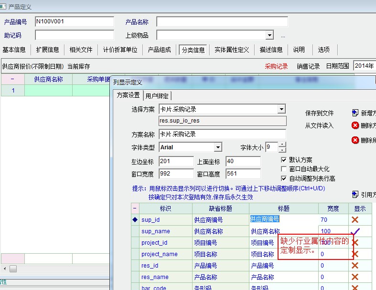Image resolution: width=376 pixels, height=290 pixels.
Task: Open the 上级物品 dropdown list
Action: tap(269, 35)
